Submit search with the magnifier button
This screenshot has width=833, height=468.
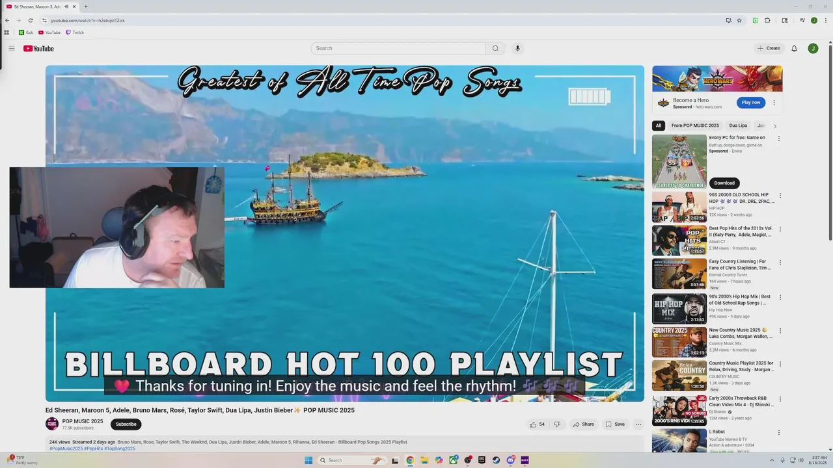pos(495,48)
